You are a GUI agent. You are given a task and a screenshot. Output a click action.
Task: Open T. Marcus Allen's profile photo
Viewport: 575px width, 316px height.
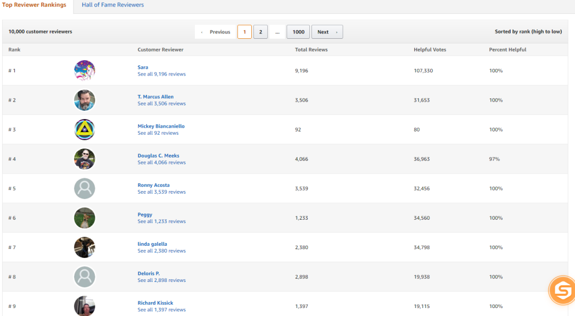point(84,100)
